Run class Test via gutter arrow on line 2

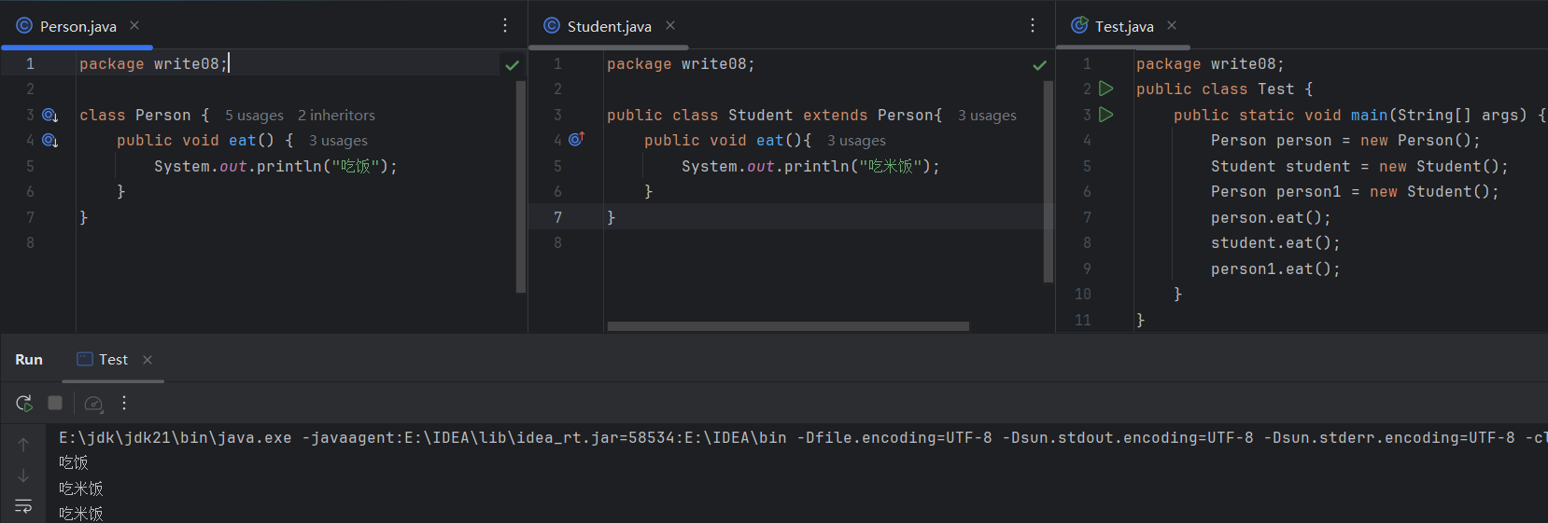point(1106,89)
